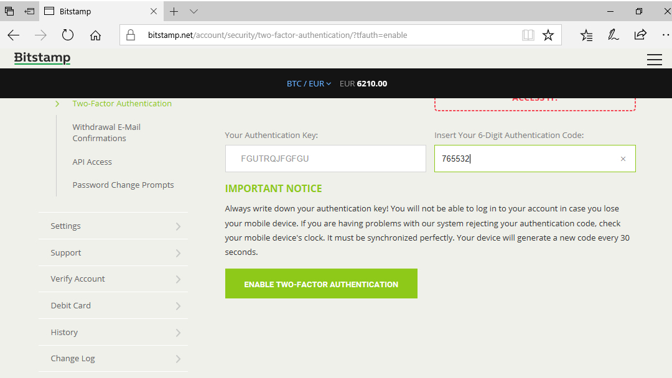Image resolution: width=672 pixels, height=378 pixels.
Task: Click the Bitstamp logo
Action: coord(42,58)
